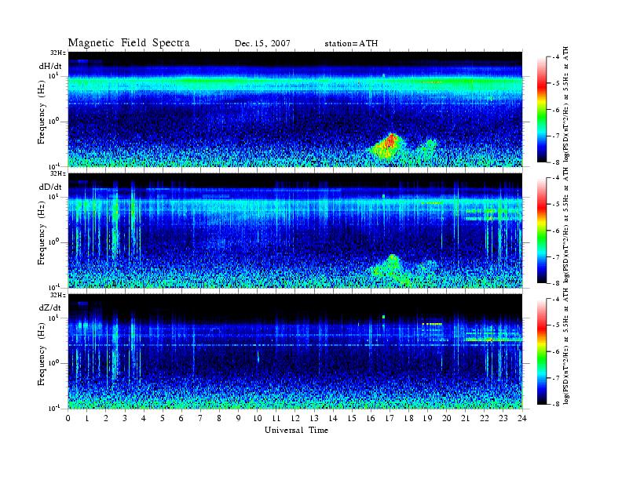The image size is (622, 480).
Task: Click the time axis tick label "15"
Action: click(352, 418)
